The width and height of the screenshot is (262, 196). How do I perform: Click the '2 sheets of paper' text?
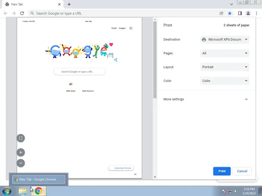click(x=236, y=25)
